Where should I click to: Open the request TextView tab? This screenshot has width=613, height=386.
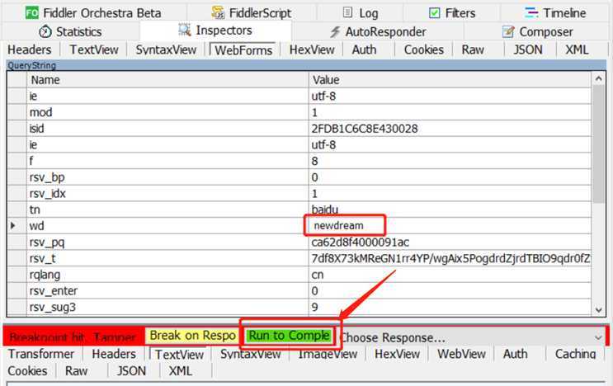[x=94, y=49]
